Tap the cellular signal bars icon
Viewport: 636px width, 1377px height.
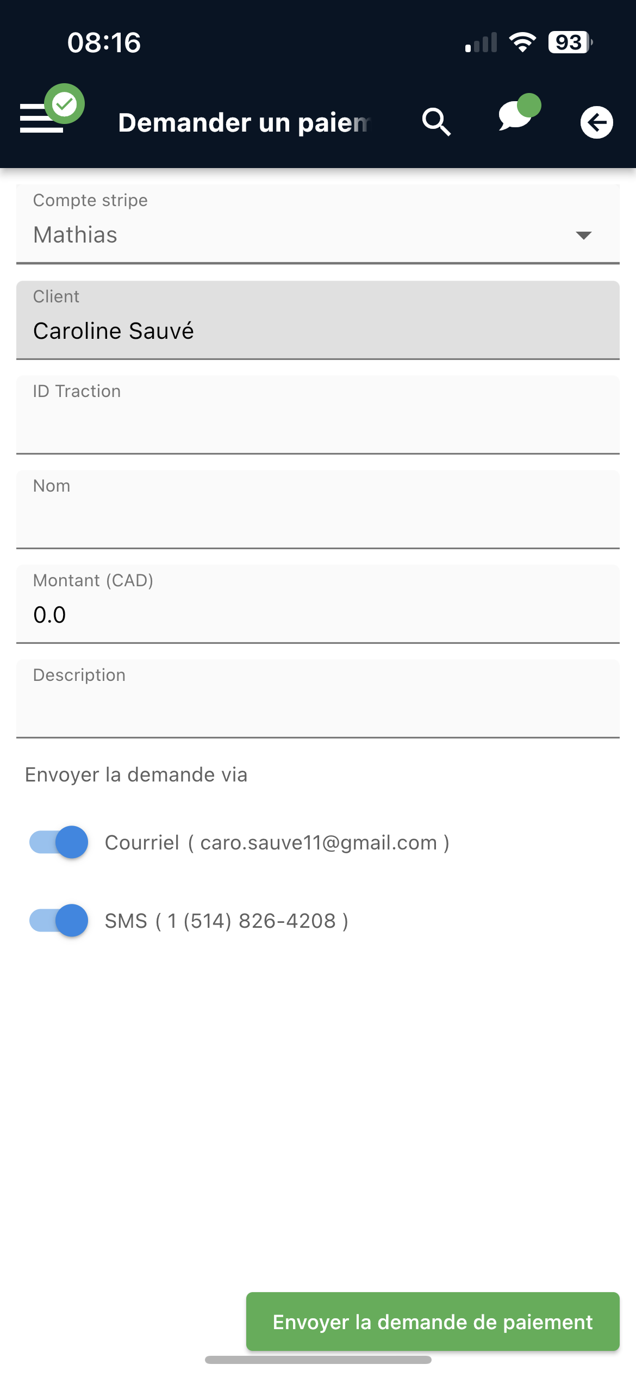481,42
